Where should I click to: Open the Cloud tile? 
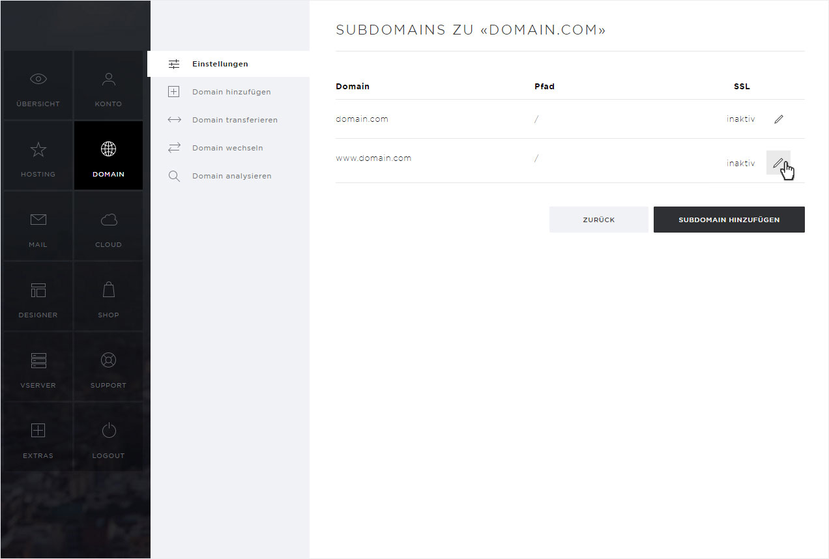(108, 225)
